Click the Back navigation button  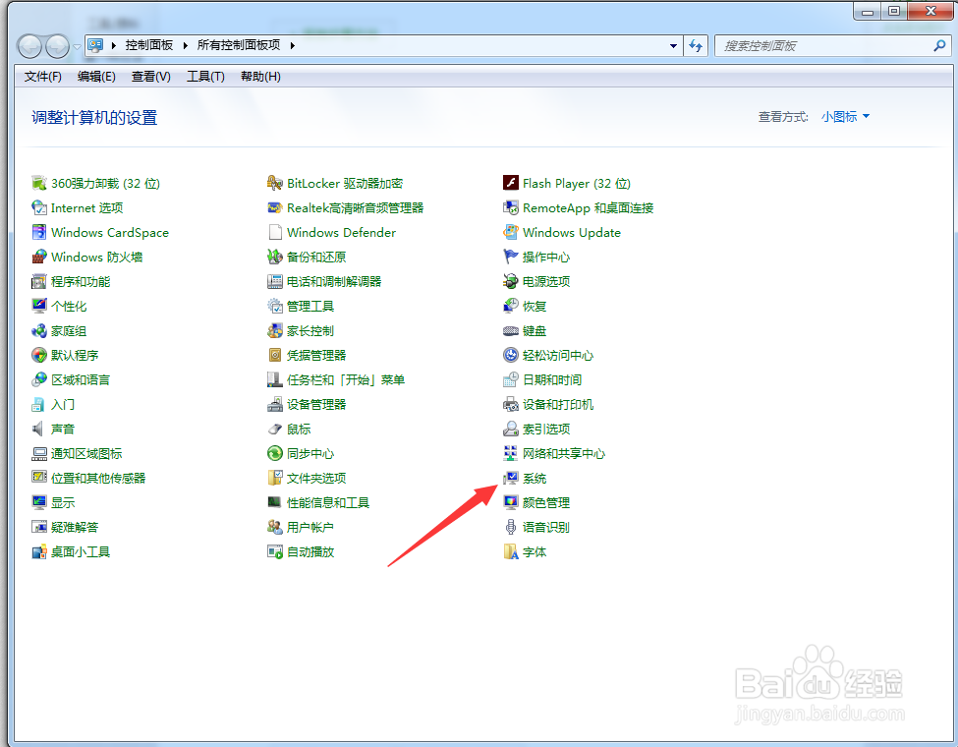tap(29, 46)
